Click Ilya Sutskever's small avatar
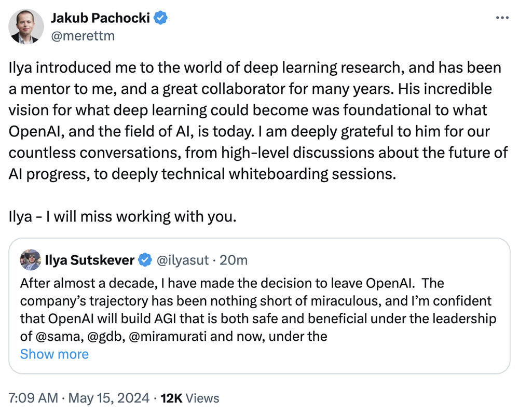This screenshot has width=519, height=415. (x=30, y=260)
